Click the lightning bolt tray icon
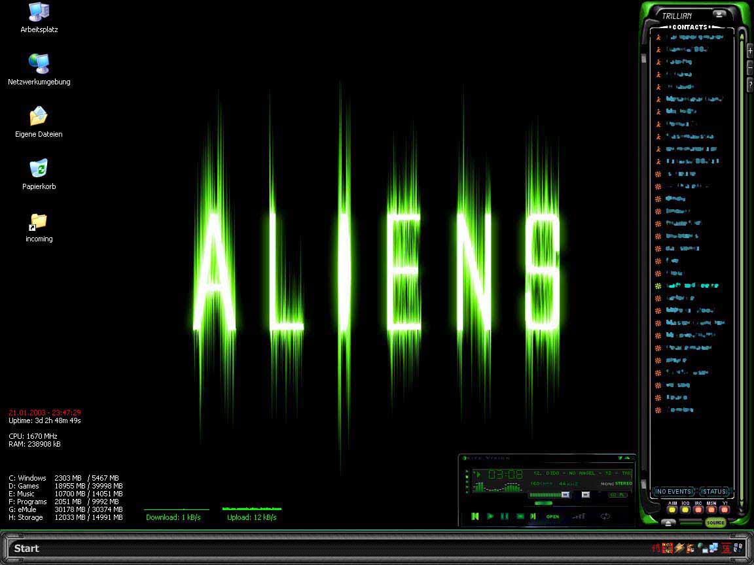Viewport: 754px width, 565px height. (x=679, y=548)
